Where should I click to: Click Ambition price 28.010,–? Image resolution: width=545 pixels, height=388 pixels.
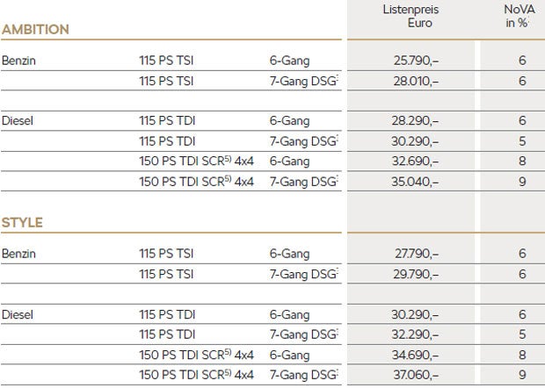(416, 81)
